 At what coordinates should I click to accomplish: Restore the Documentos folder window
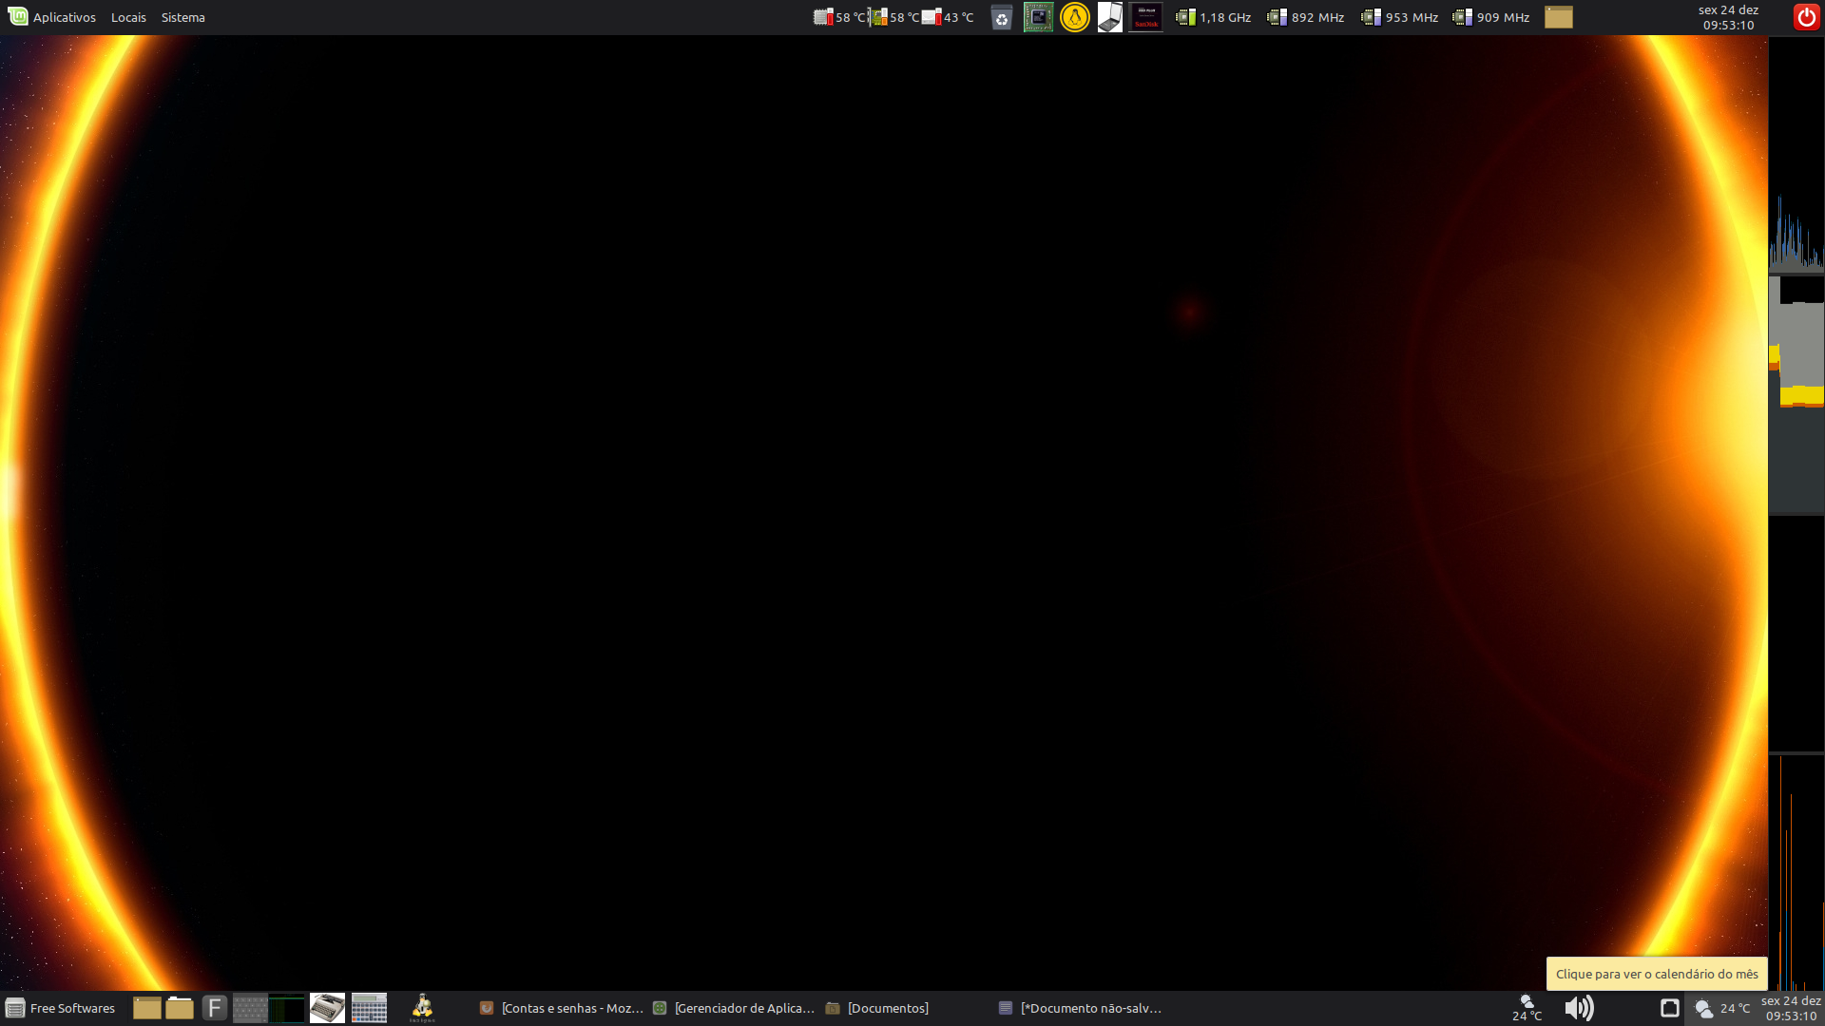(x=877, y=1008)
